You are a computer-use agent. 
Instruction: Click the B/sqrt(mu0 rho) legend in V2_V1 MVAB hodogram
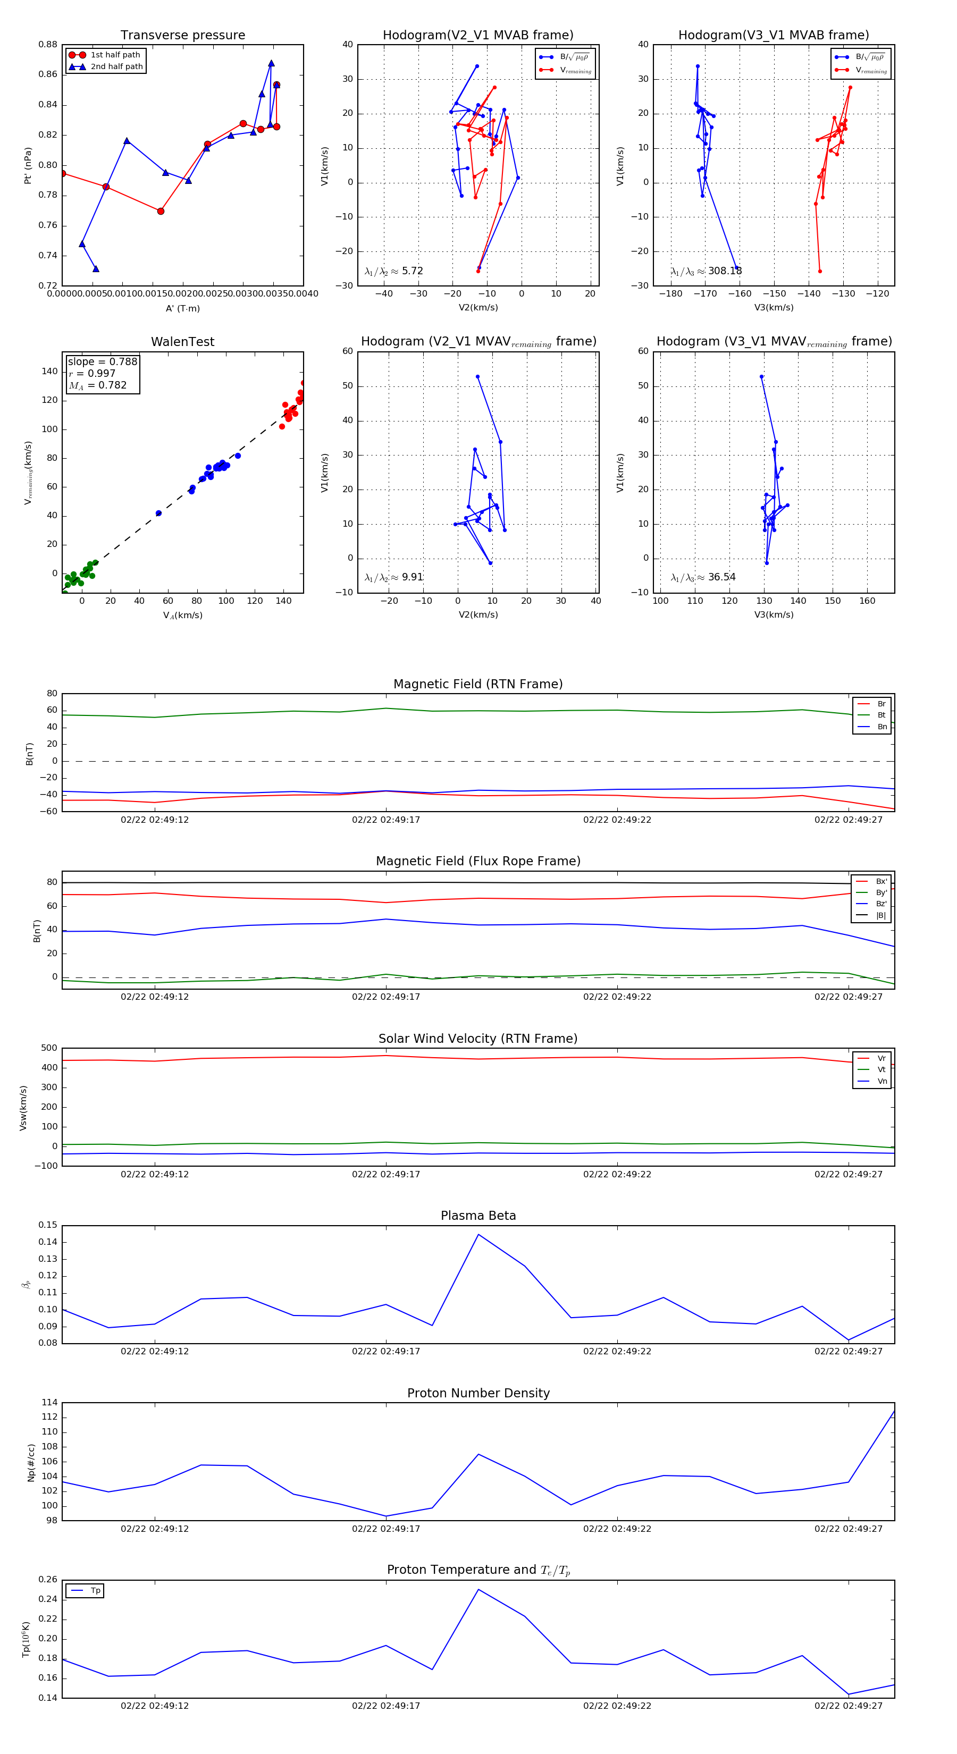[565, 57]
